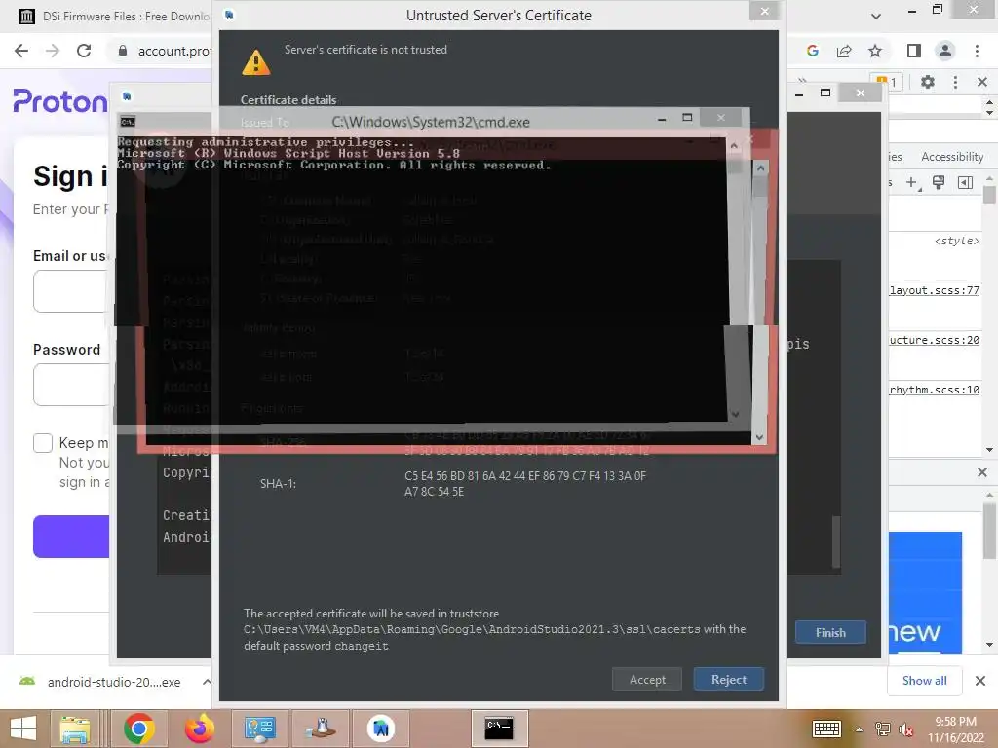Screen dimensions: 998x748
Task: Click the muted volume tray icon
Action: [x=905, y=729]
